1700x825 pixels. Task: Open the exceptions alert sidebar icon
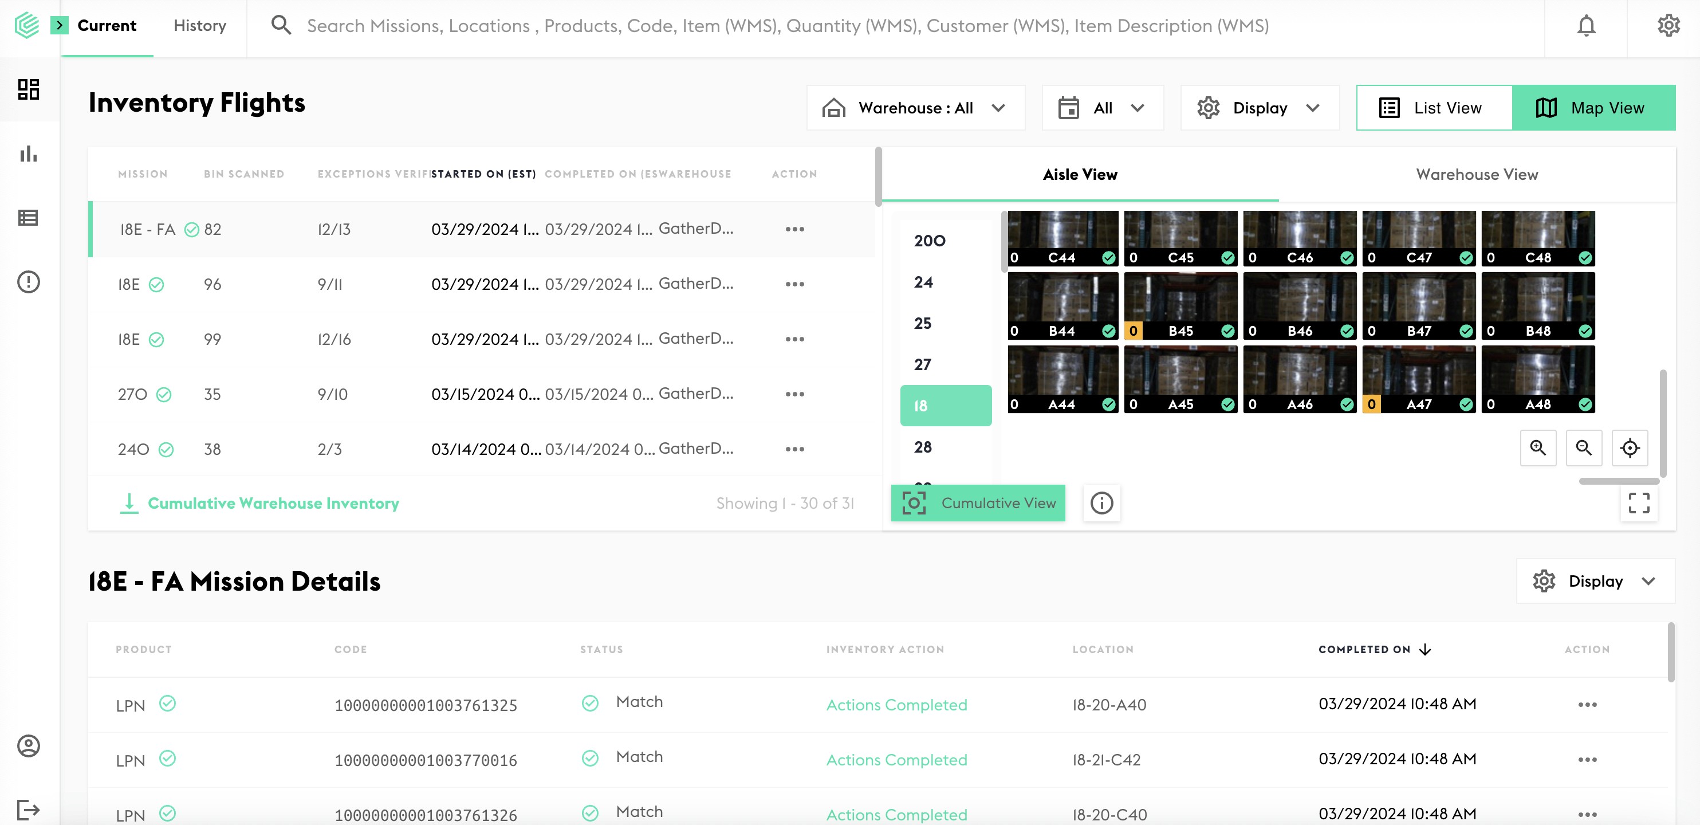(29, 282)
